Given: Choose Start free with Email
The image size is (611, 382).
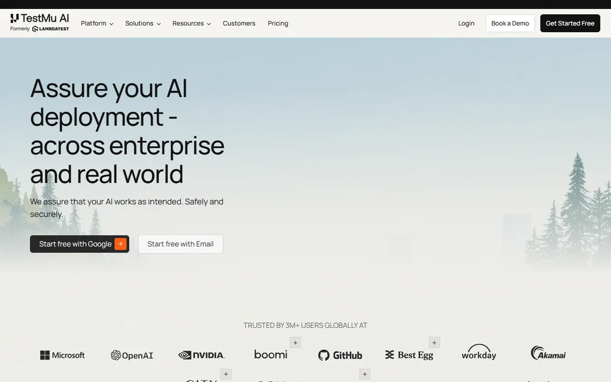Looking at the screenshot, I should 181,244.
